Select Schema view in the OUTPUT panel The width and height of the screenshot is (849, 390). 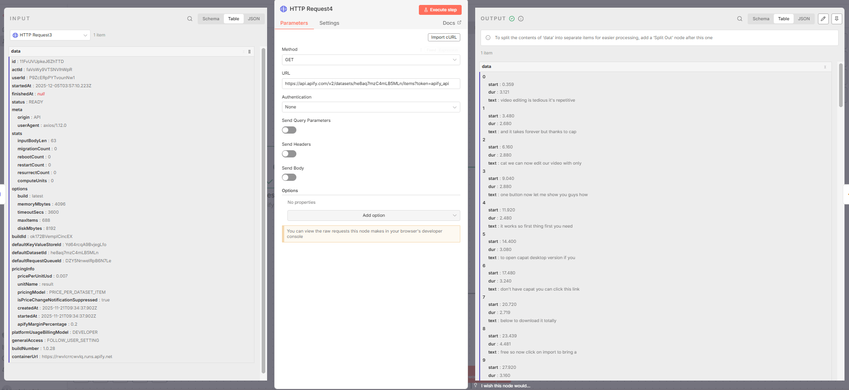click(761, 19)
